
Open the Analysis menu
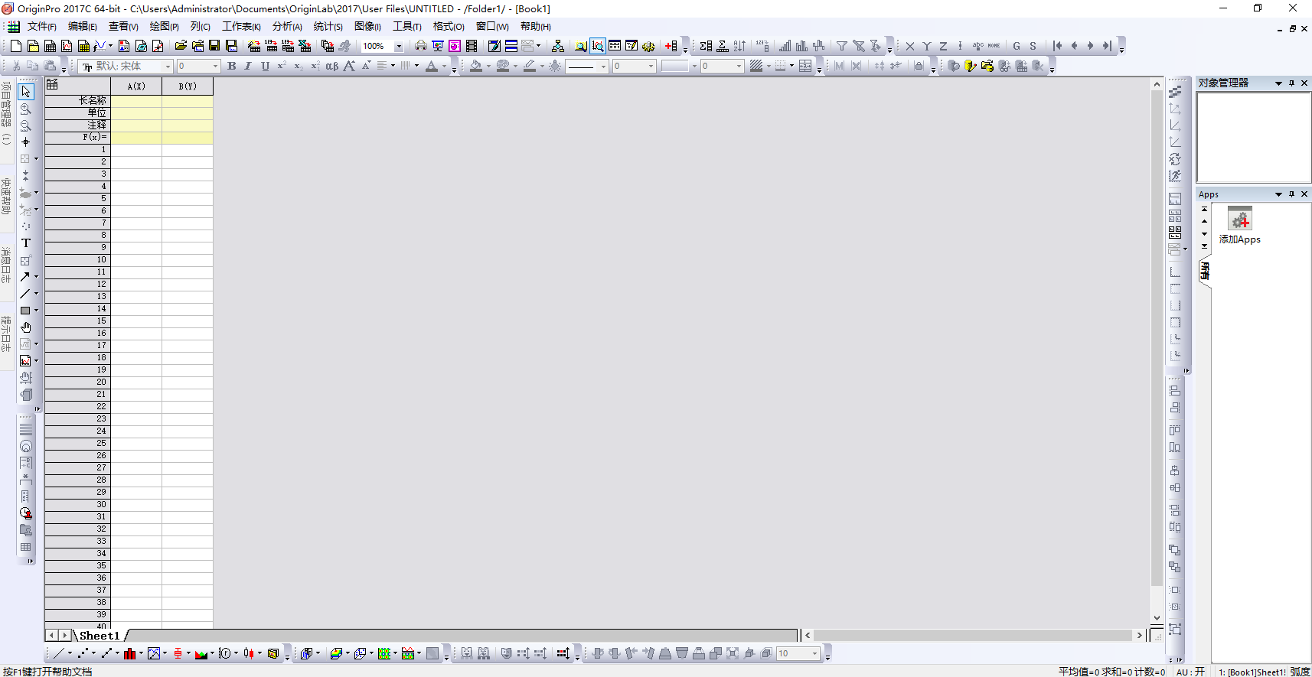point(287,26)
